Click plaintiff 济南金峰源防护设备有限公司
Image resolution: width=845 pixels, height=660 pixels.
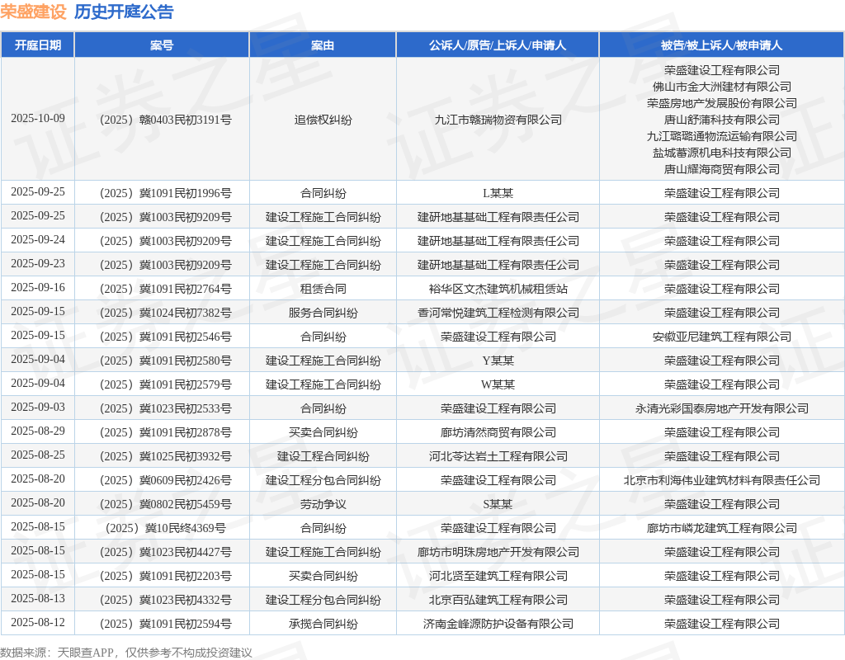[498, 624]
